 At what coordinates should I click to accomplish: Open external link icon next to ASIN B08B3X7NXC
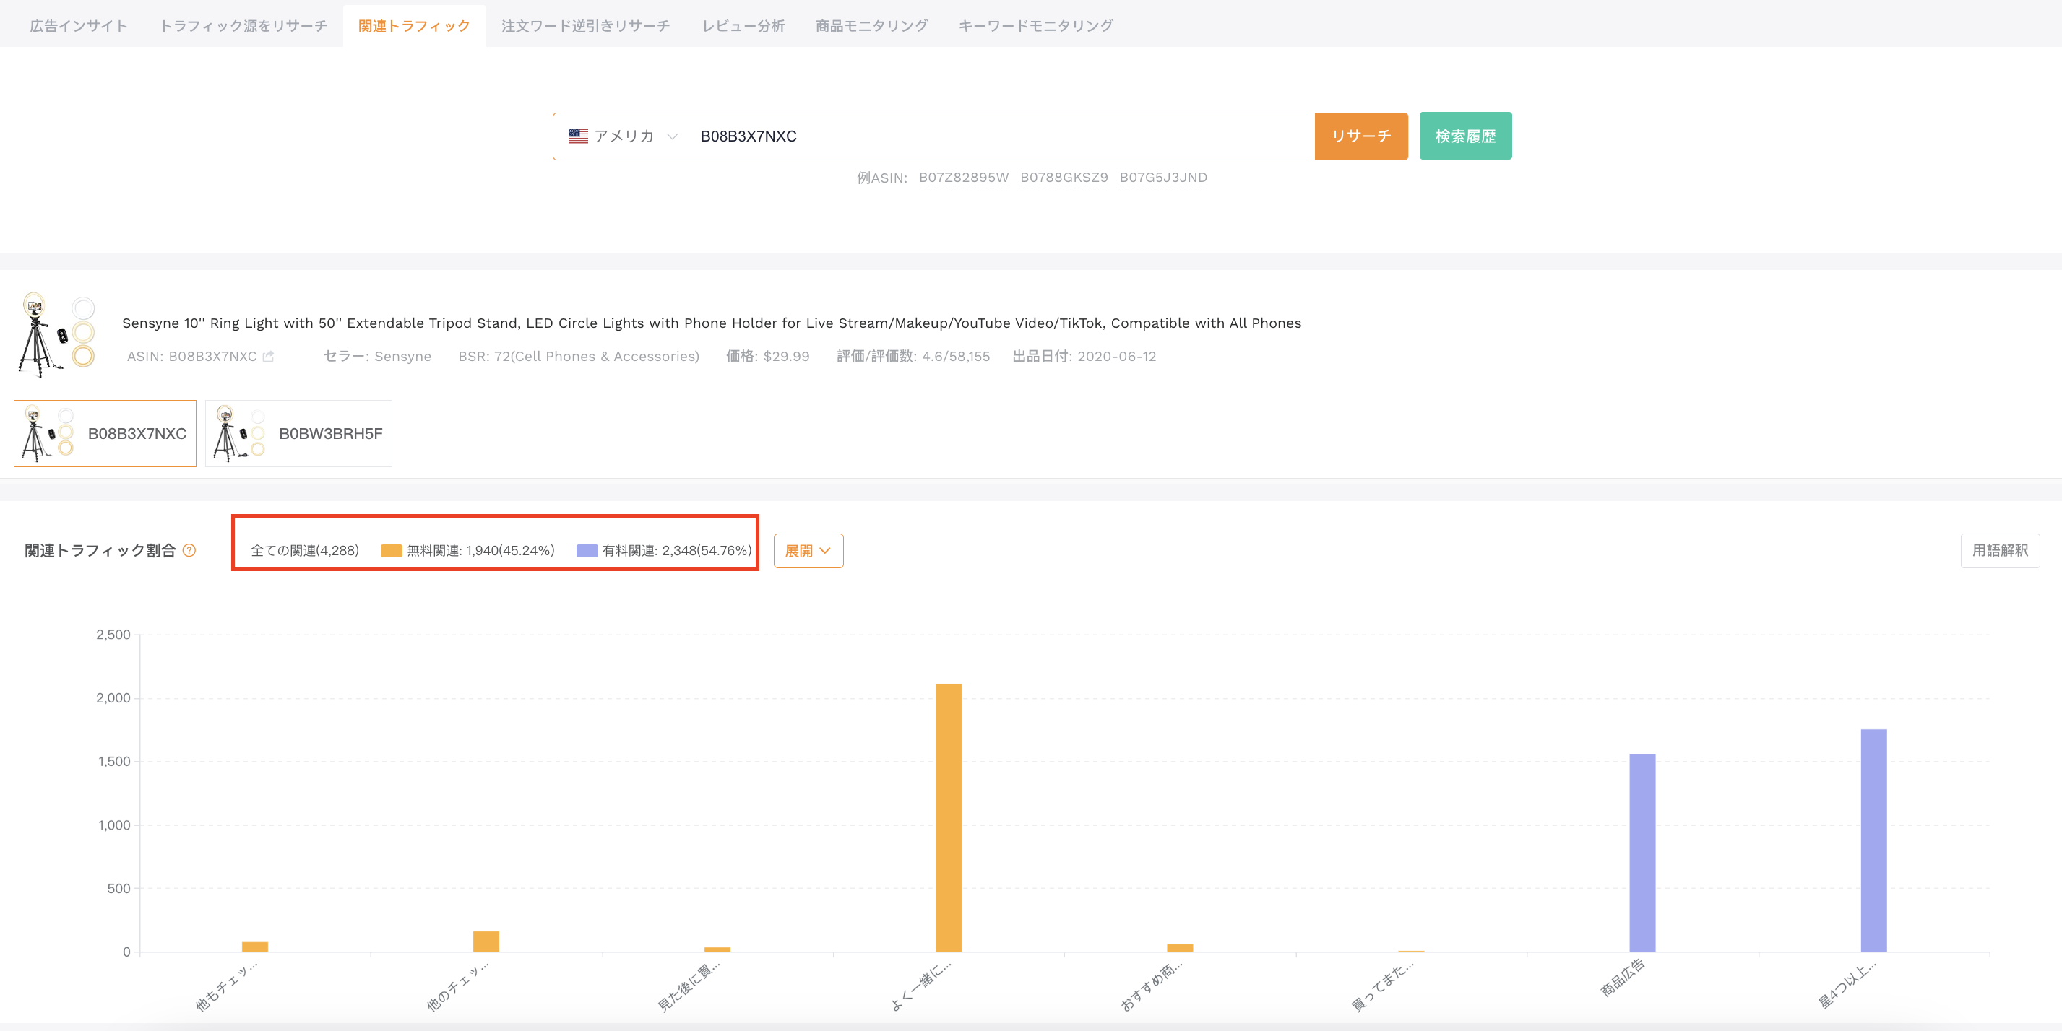click(268, 357)
